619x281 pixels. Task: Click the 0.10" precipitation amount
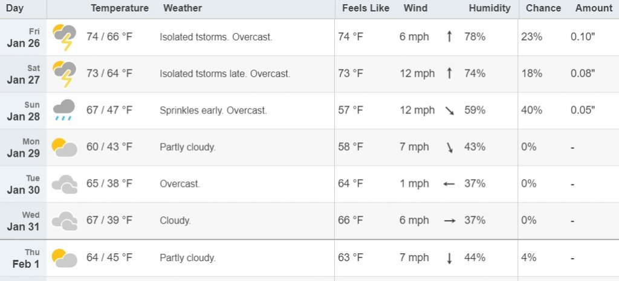[x=583, y=37]
